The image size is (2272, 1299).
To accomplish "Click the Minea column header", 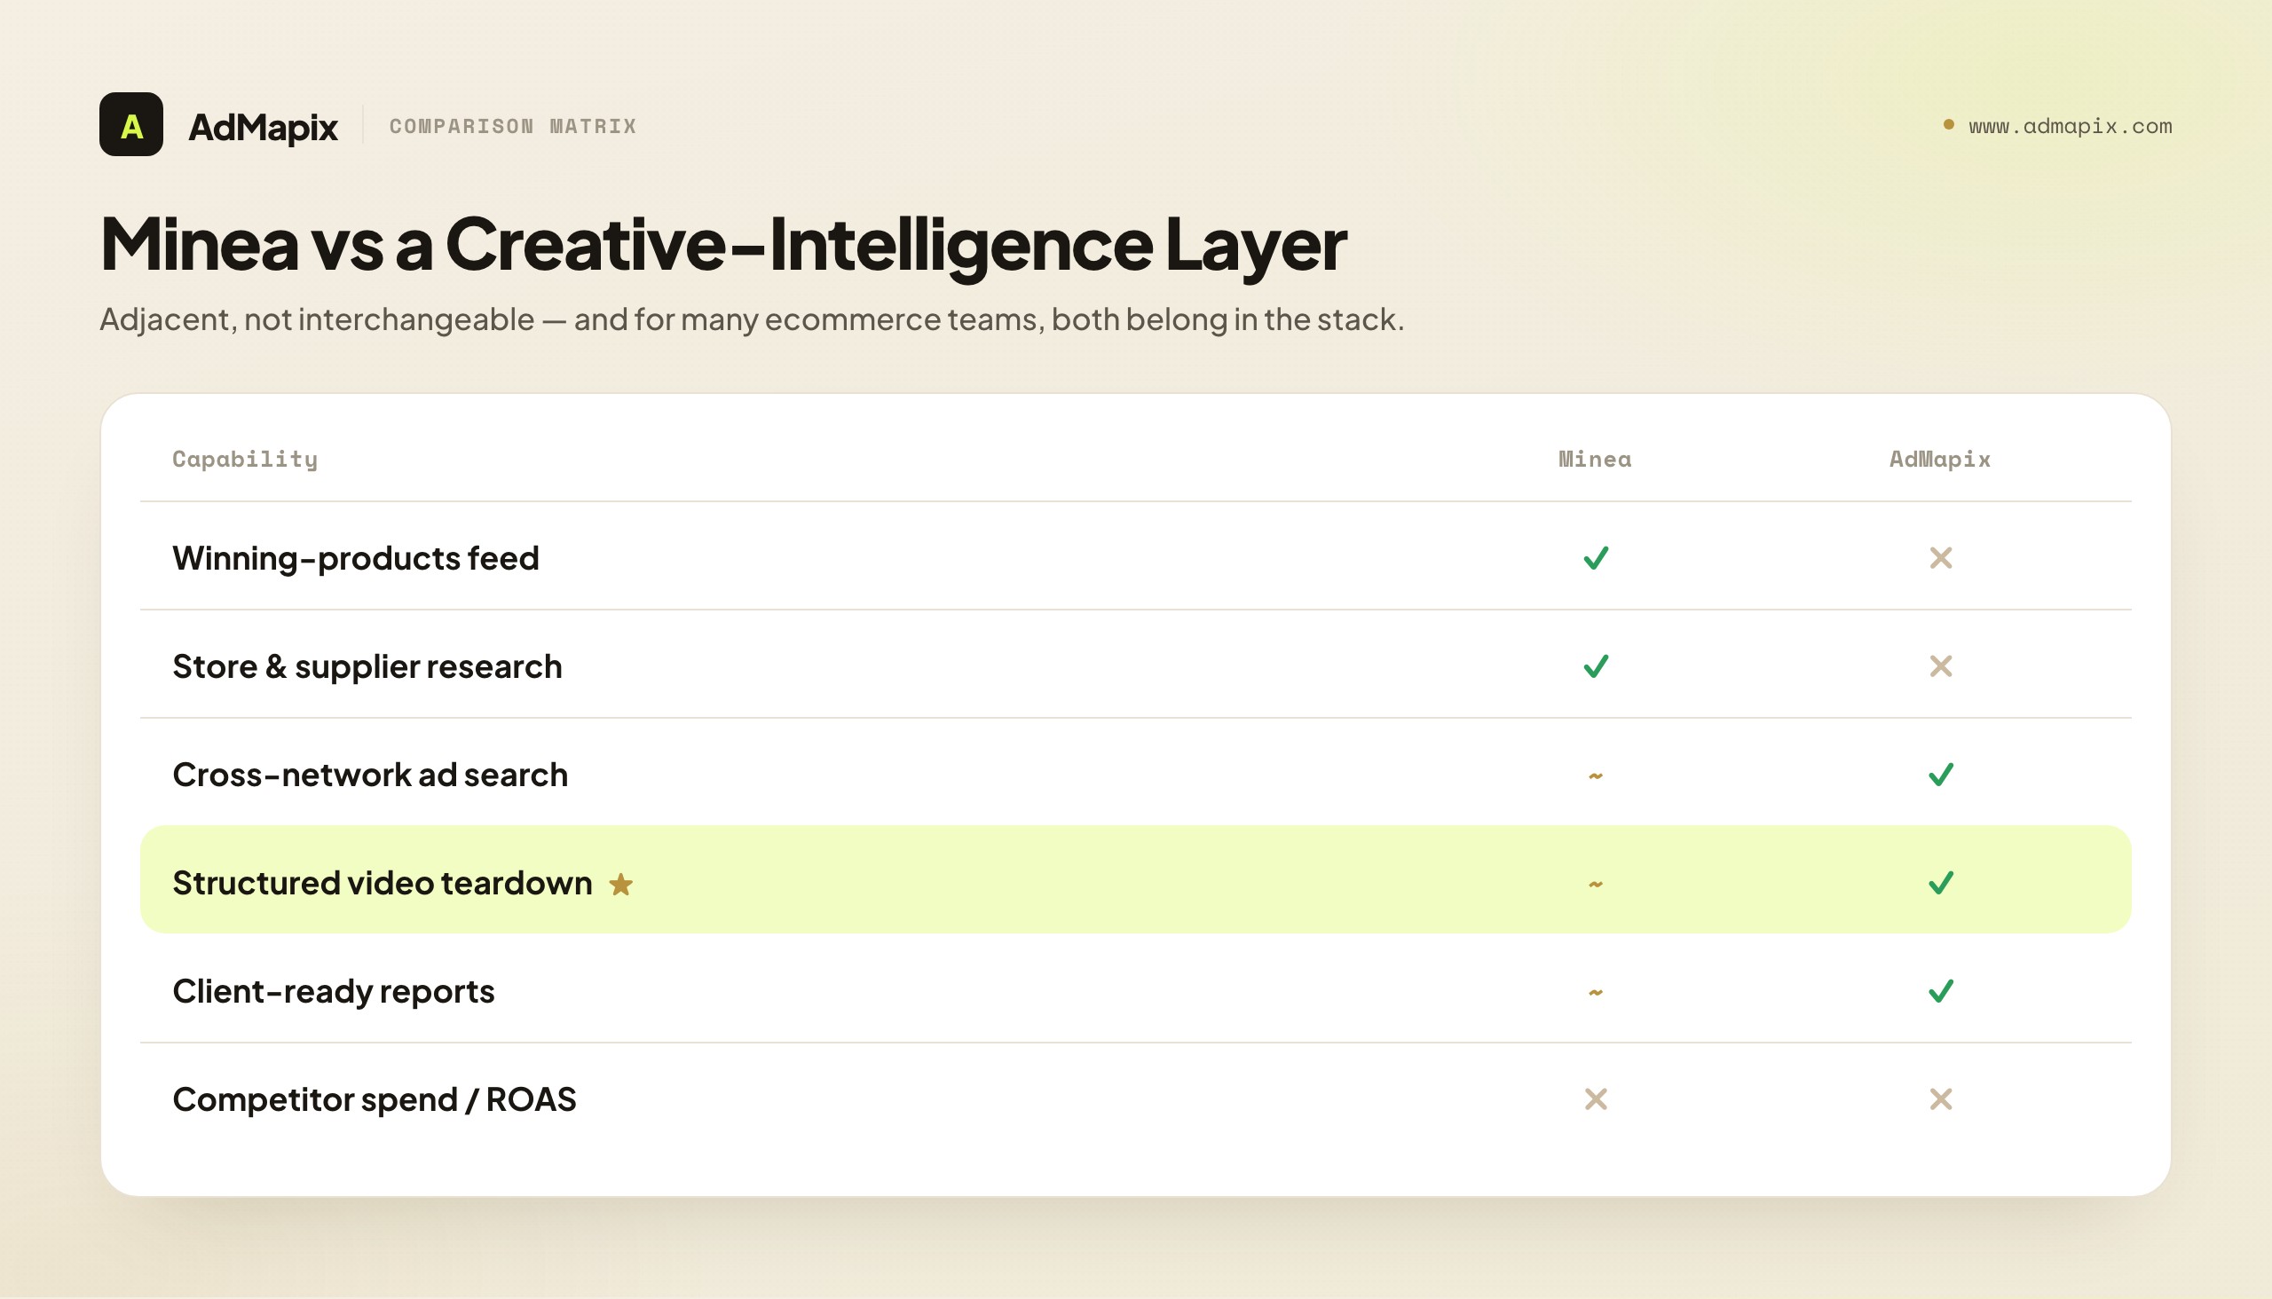I will pyautogui.click(x=1596, y=459).
